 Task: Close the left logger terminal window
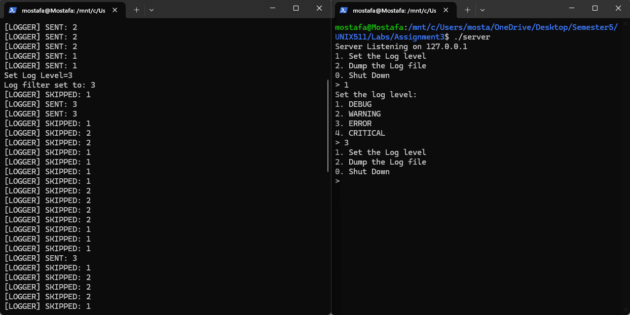[319, 9]
